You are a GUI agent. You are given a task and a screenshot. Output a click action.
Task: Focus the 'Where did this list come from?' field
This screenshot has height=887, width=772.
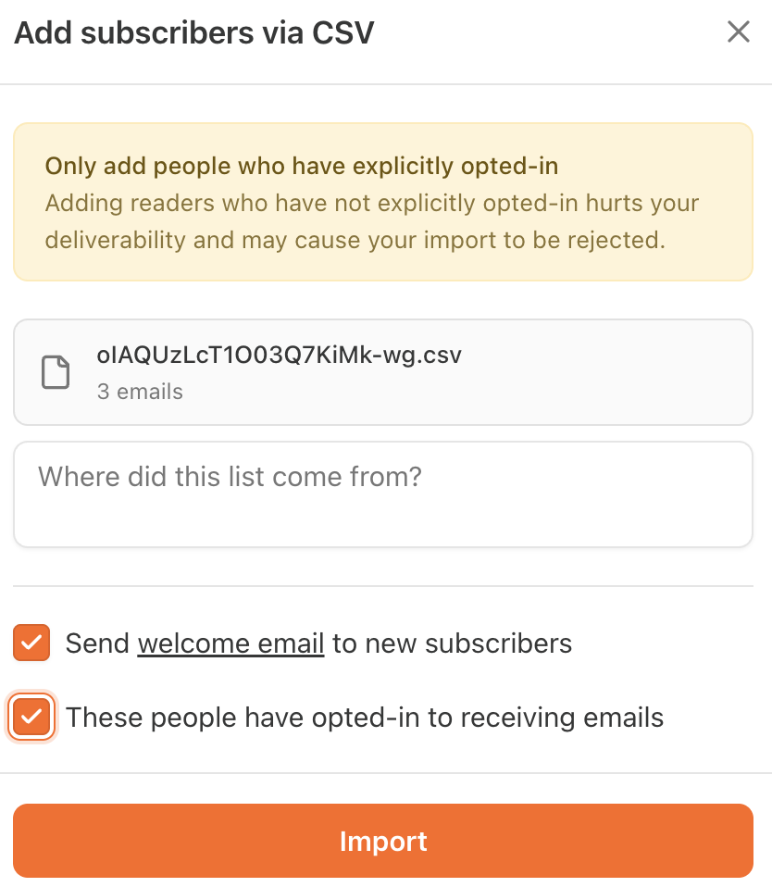tap(382, 494)
